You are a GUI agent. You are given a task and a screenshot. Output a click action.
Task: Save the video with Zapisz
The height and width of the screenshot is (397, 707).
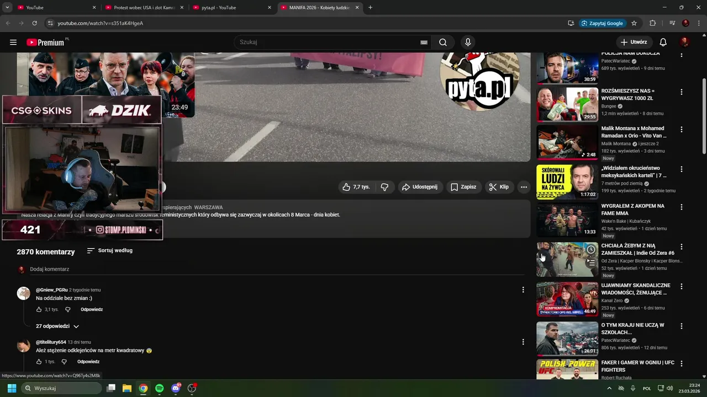463,187
